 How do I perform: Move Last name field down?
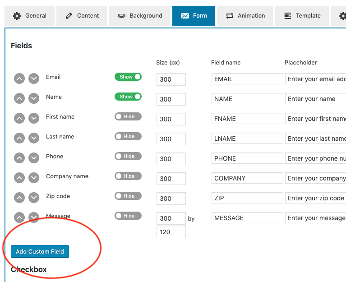tap(34, 138)
